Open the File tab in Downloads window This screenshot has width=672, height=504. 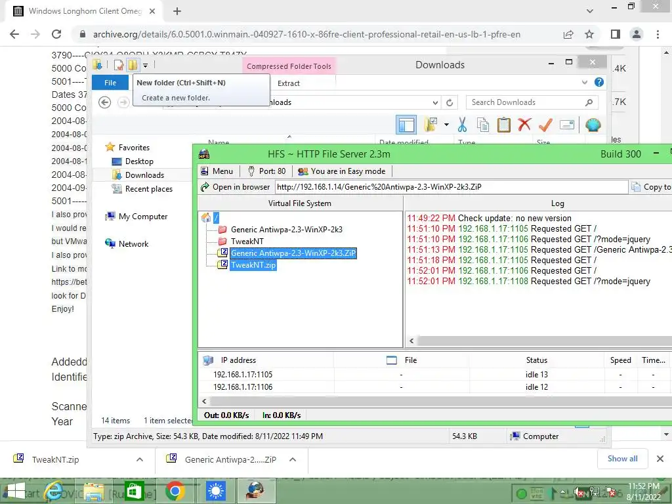[x=110, y=83]
